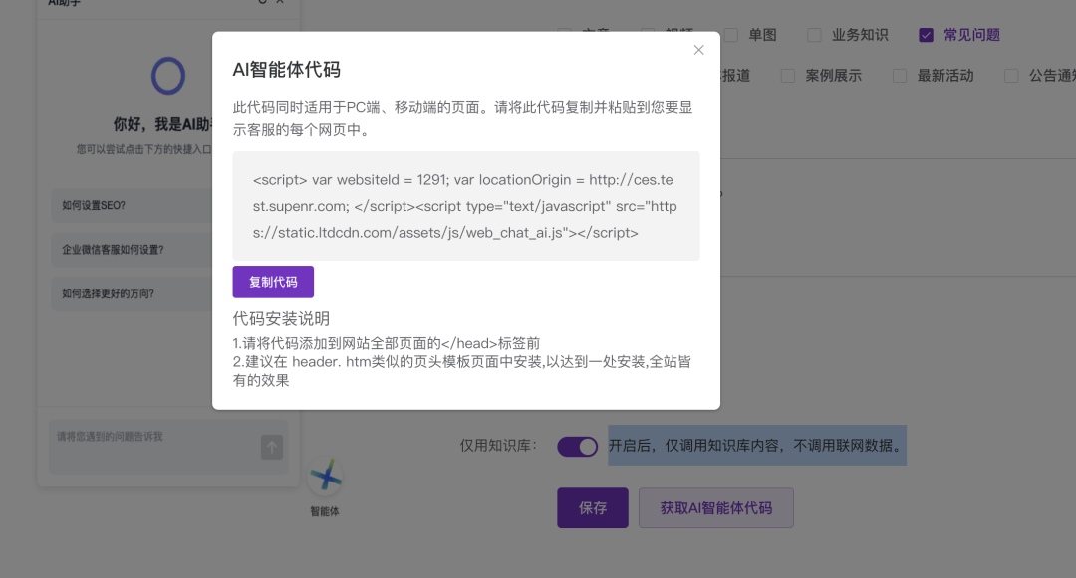This screenshot has height=578, width=1076.
Task: Select the 企业微信客服如何设置? quick question
Action: (x=132, y=250)
